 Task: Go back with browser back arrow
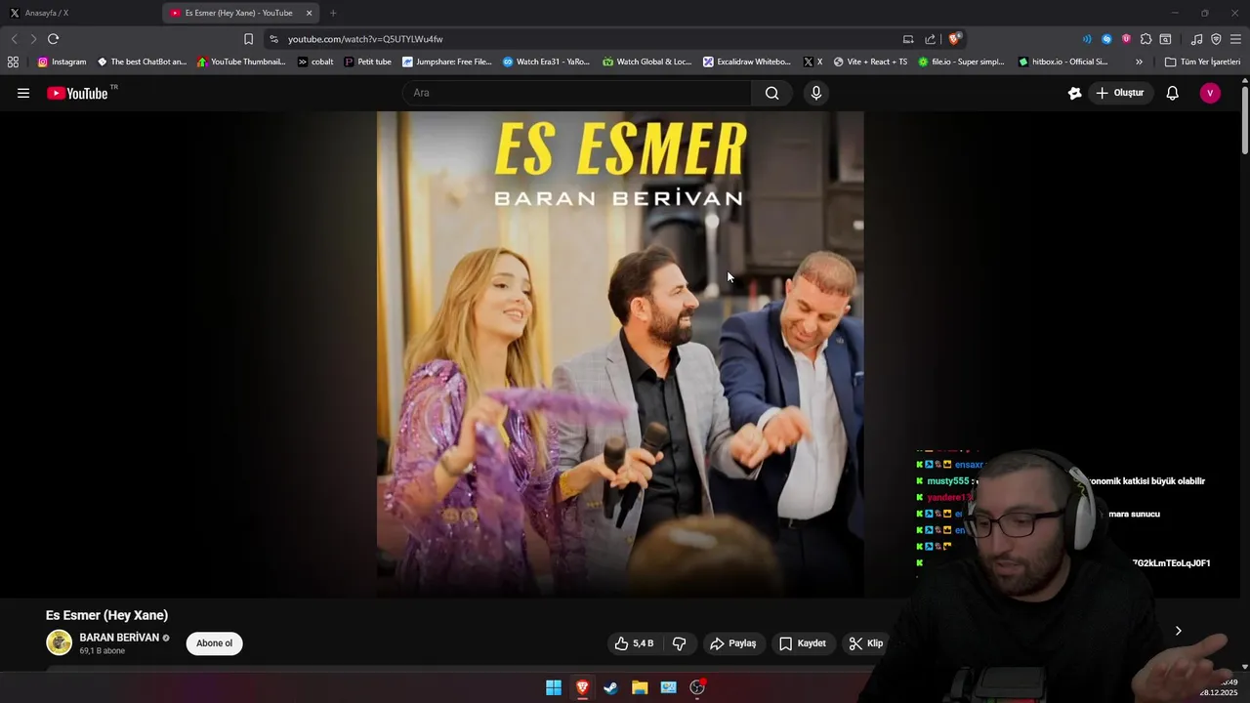coord(14,39)
